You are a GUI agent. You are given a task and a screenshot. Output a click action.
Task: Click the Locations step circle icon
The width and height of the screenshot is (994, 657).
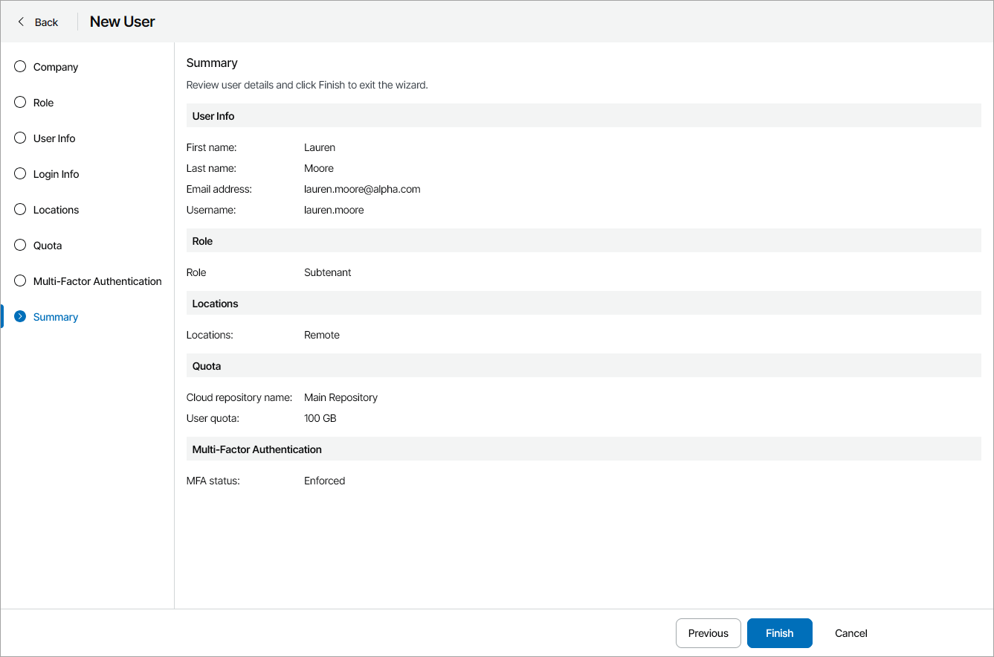pos(20,210)
